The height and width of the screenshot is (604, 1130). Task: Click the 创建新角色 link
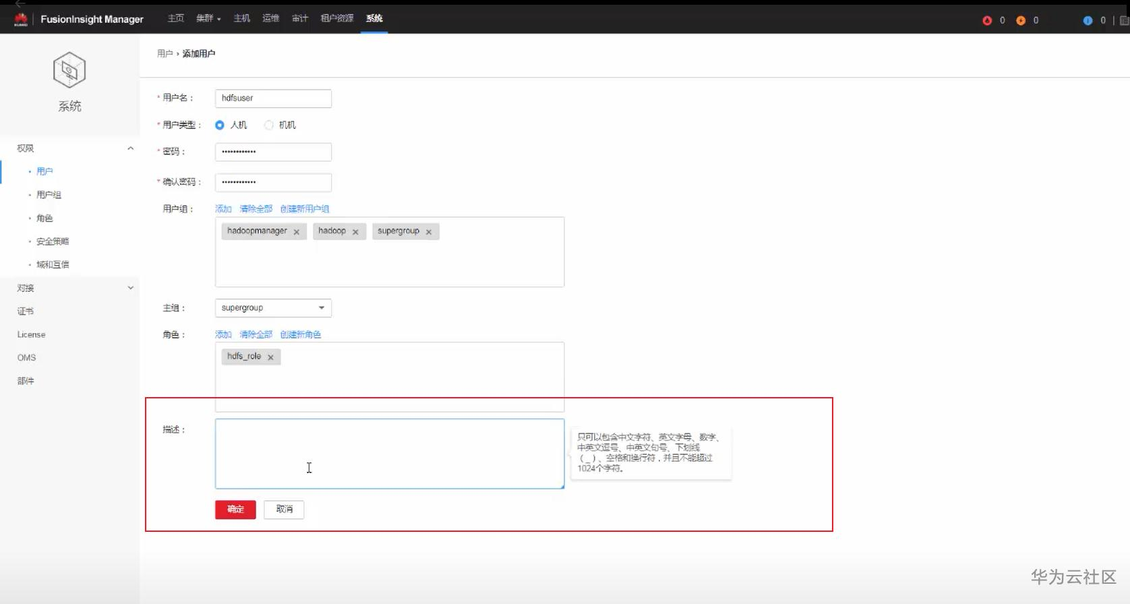pyautogui.click(x=301, y=335)
